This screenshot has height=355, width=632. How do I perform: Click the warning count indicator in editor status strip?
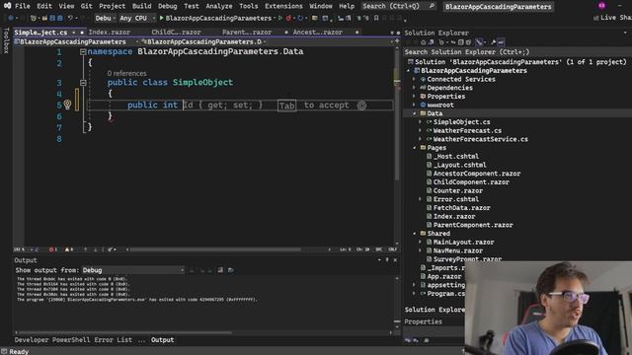(x=69, y=249)
